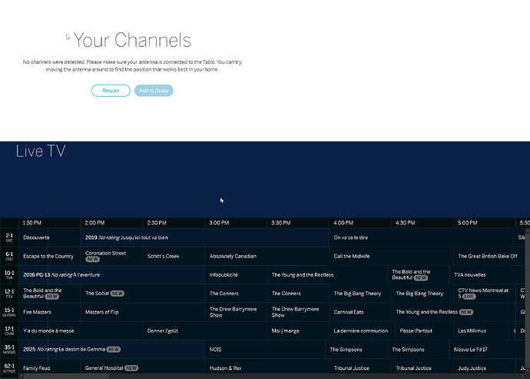The width and height of the screenshot is (530, 379).
Task: Open La dernière communion program
Action: (363, 331)
